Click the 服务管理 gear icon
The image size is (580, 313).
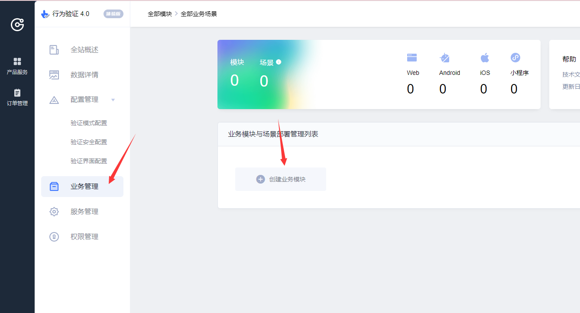point(54,212)
